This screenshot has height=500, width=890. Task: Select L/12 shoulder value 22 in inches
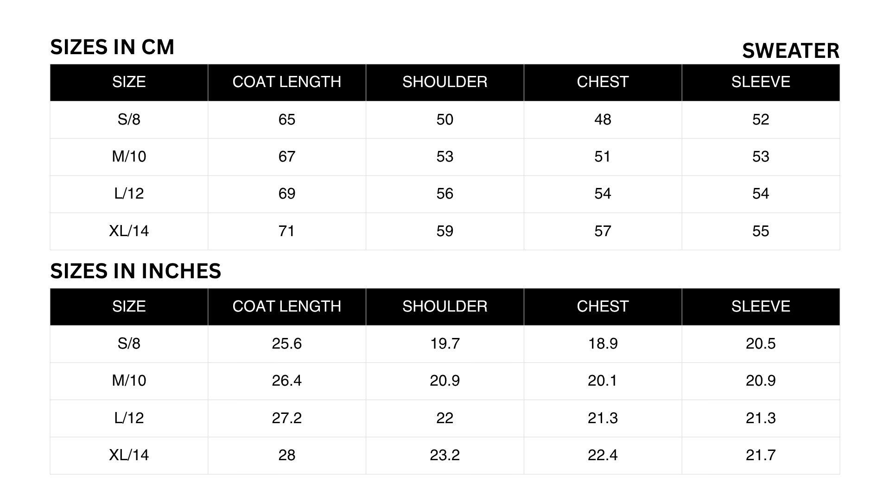click(445, 418)
